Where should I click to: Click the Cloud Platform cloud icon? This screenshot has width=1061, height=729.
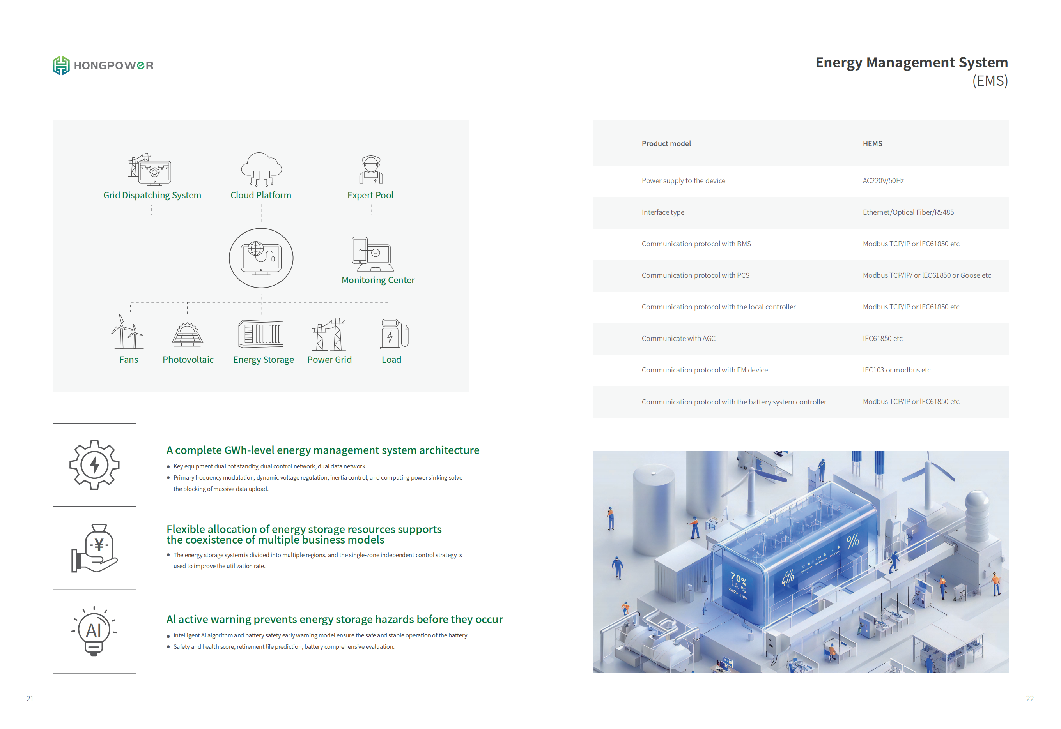tap(261, 169)
